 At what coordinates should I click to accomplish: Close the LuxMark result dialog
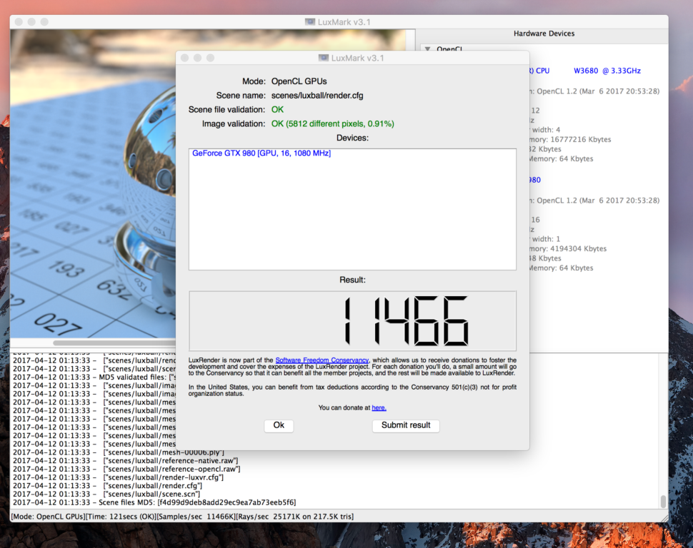[185, 58]
